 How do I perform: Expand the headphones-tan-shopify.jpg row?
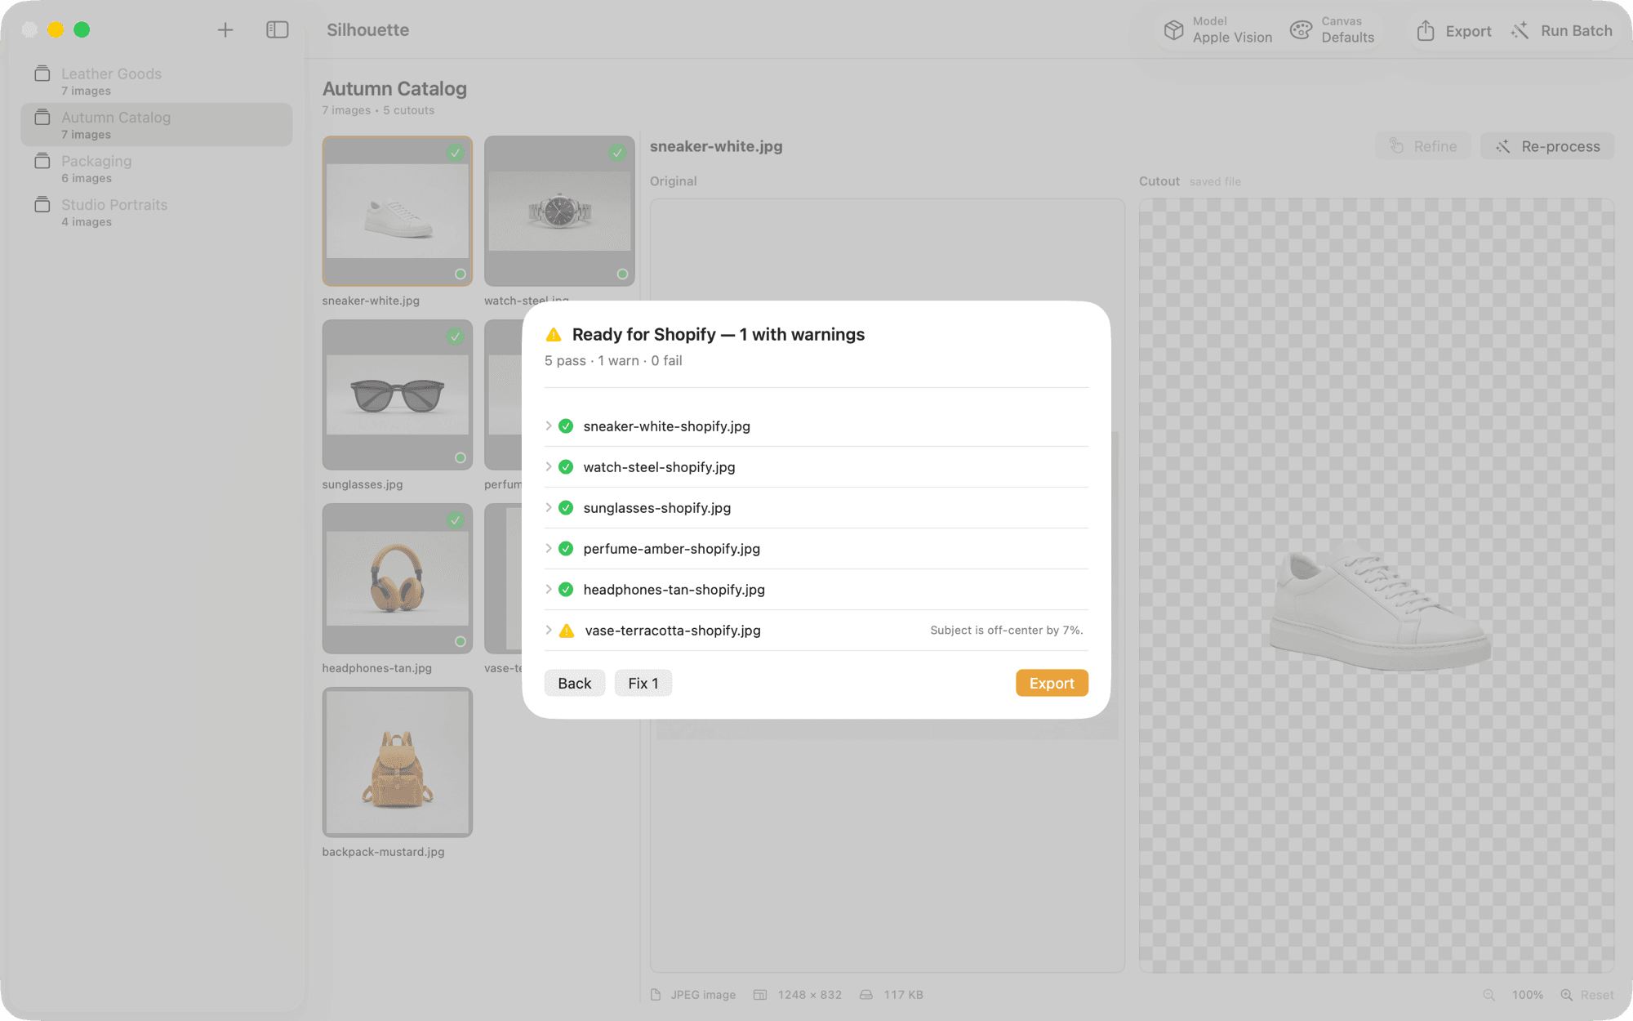(549, 589)
